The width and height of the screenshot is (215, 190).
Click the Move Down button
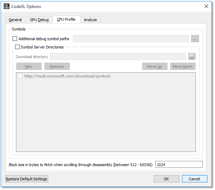183,66
